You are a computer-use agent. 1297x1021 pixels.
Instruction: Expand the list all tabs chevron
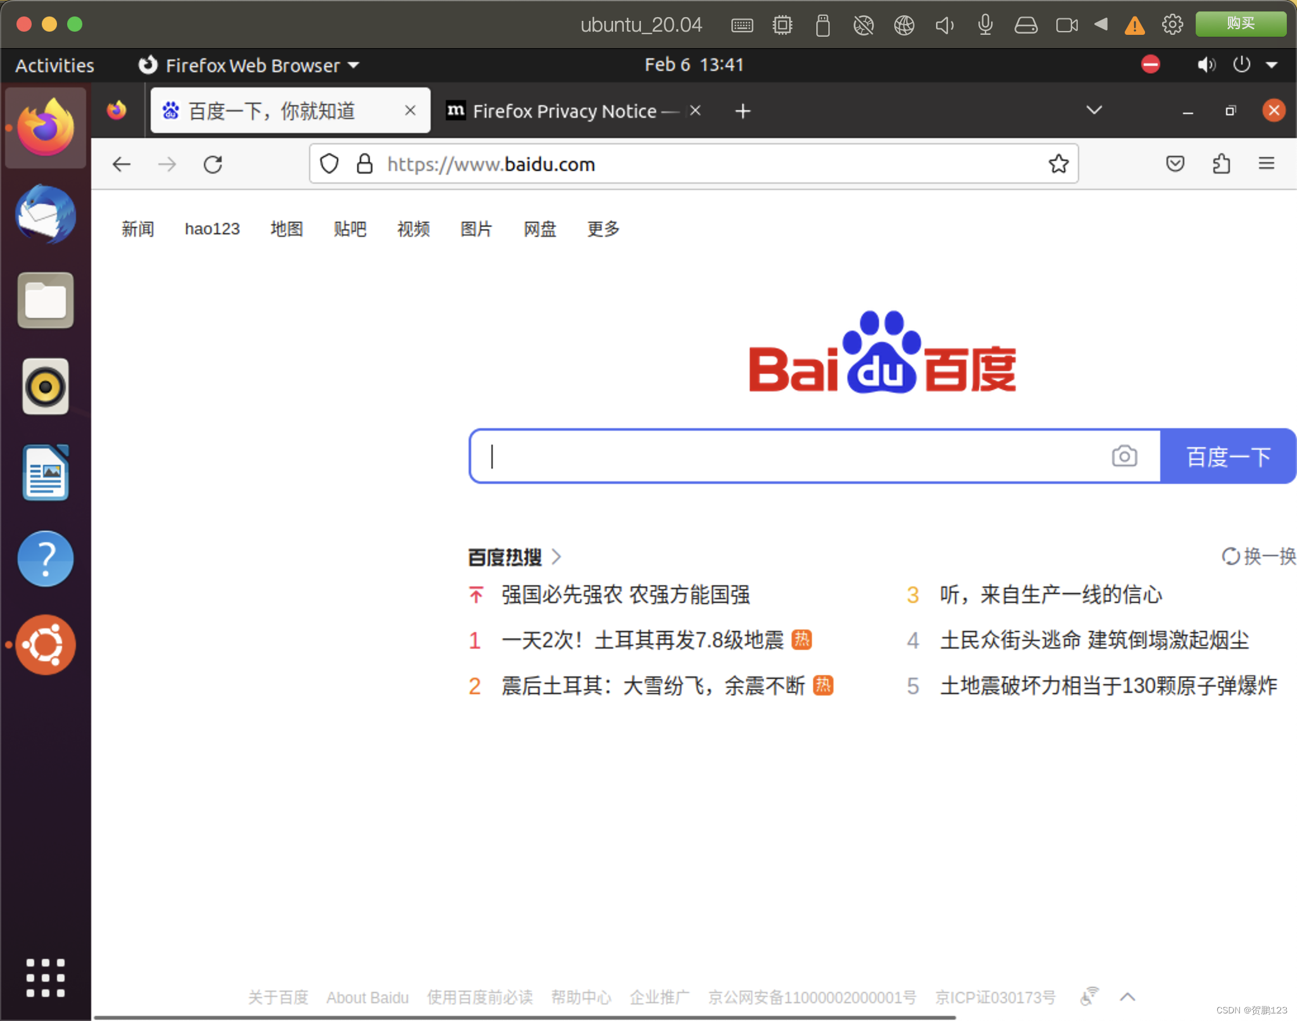[1094, 110]
